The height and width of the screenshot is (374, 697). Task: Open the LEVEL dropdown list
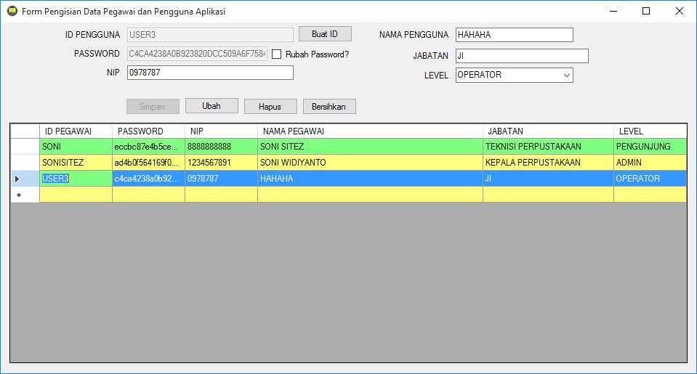tap(566, 75)
